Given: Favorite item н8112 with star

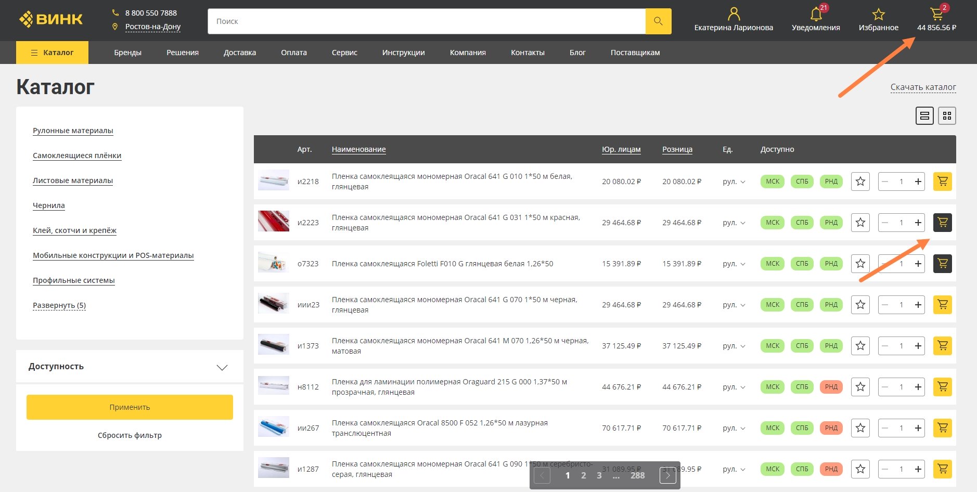Looking at the screenshot, I should (860, 387).
